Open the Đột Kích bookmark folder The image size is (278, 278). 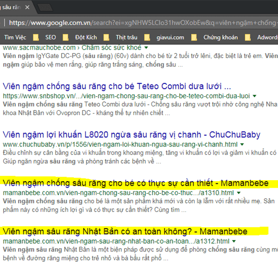[x=80, y=37]
